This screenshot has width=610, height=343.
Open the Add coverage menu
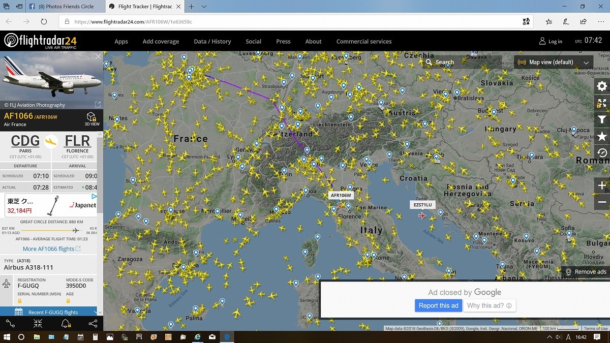161,42
